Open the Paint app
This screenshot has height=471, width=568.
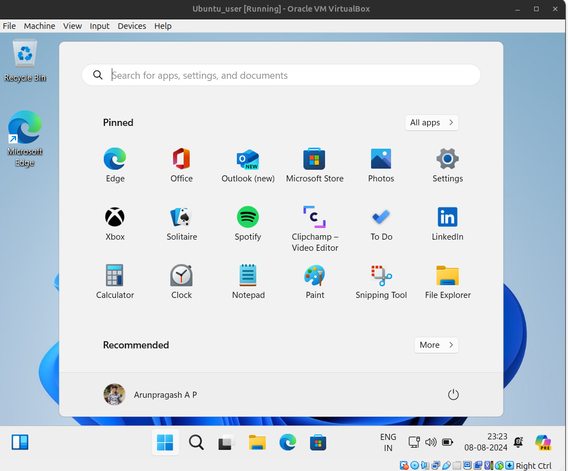(x=315, y=282)
